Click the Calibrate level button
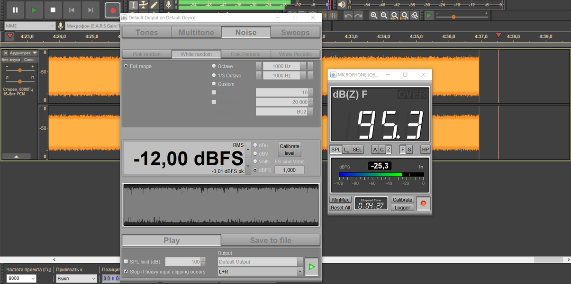Viewport: 571px width, 284px height. (x=289, y=150)
